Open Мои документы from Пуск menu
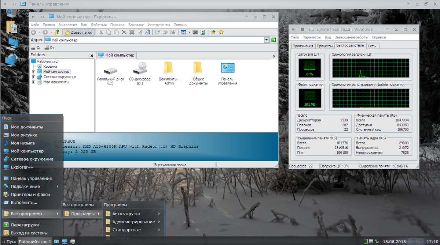440x245 pixels. click(32, 127)
